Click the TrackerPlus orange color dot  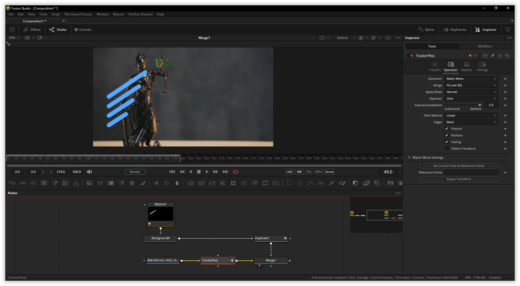(x=470, y=56)
